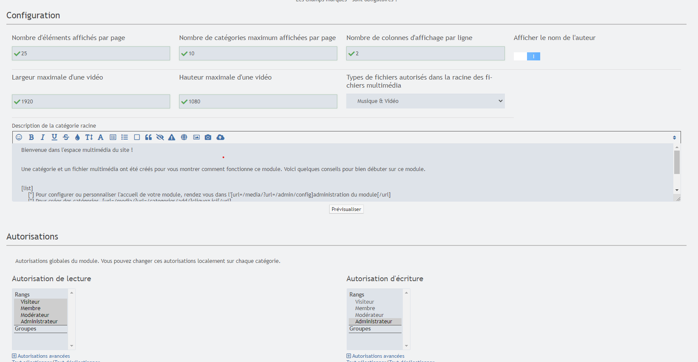Apply strikethrough text formatting
698x362 pixels.
pyautogui.click(x=66, y=137)
